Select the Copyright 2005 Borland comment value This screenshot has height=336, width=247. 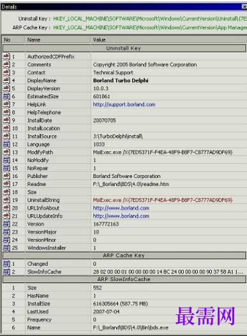[x=145, y=64]
